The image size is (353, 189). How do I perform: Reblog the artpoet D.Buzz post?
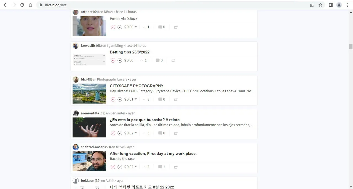click(176, 27)
